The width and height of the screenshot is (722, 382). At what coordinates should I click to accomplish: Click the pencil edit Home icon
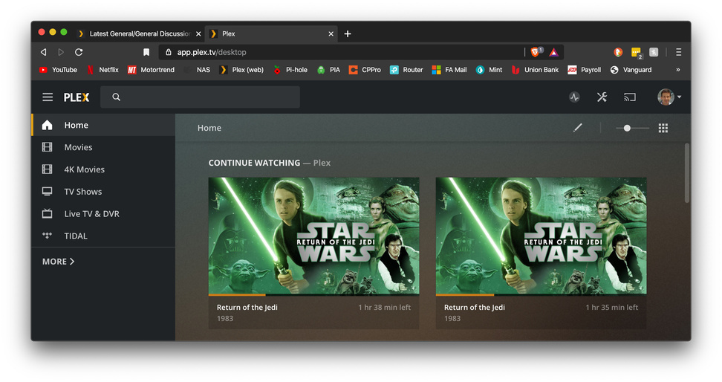coord(577,128)
